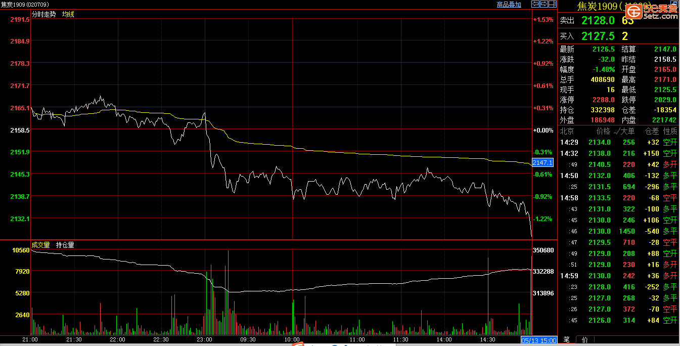Click the 最新 value 2126.5
Viewport: 680px width, 346px height.
tap(603, 49)
